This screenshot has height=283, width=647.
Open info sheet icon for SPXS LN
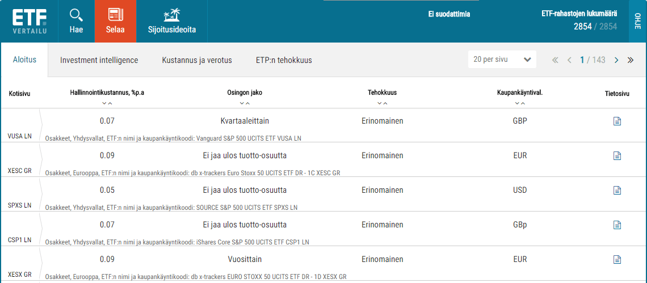click(617, 190)
